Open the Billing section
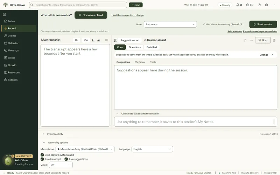The image size is (280, 175). [19, 58]
